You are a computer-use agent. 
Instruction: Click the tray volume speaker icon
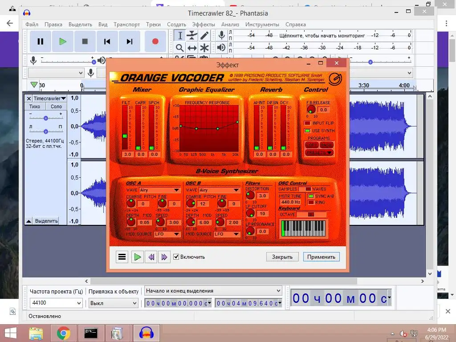403,334
